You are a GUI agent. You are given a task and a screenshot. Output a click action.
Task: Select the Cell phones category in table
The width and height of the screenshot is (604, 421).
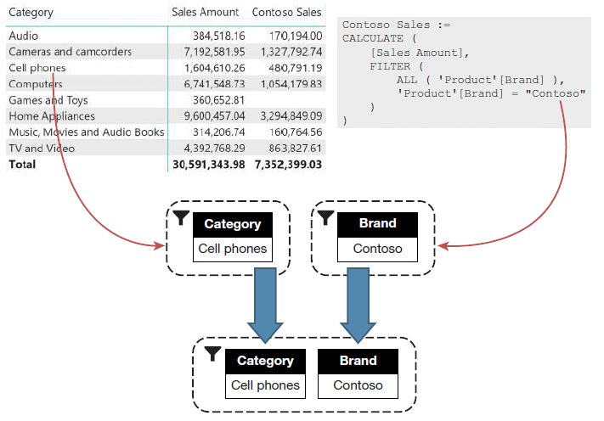(37, 68)
